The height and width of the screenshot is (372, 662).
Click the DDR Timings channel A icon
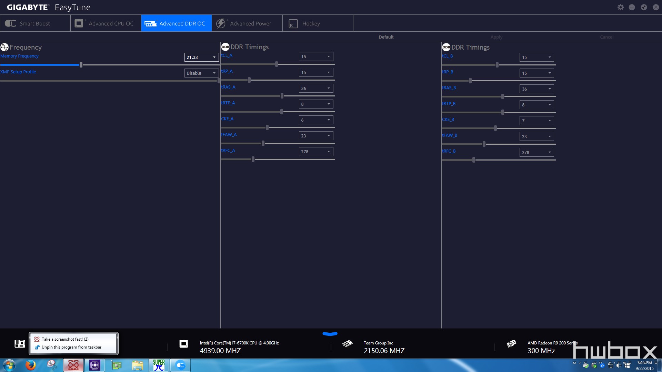pos(224,47)
